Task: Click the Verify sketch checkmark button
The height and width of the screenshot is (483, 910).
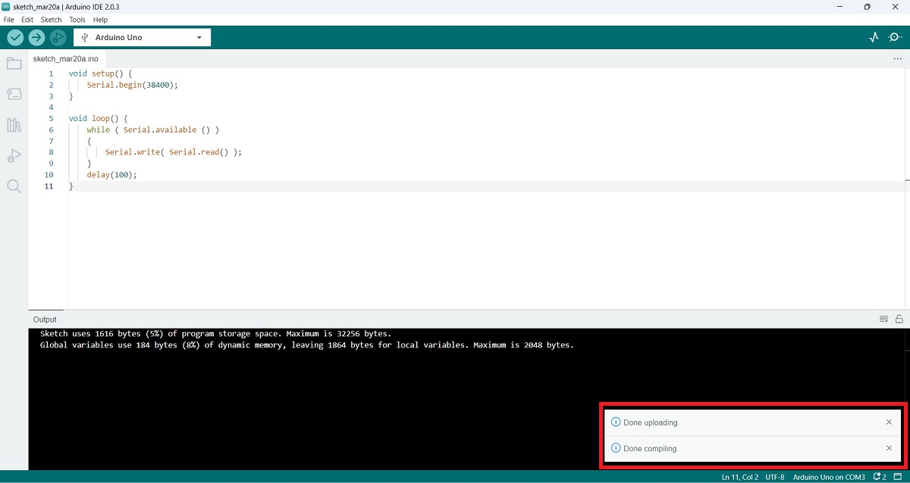Action: [x=15, y=37]
